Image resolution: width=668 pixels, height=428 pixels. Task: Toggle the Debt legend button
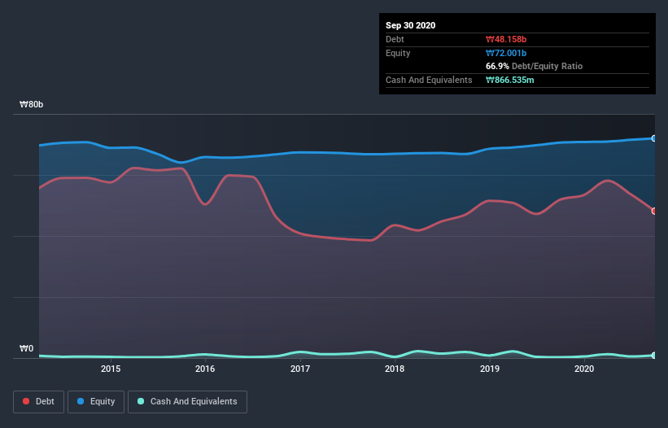point(38,402)
